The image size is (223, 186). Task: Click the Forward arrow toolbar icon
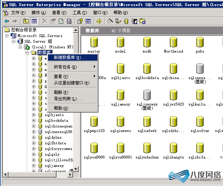point(15,21)
